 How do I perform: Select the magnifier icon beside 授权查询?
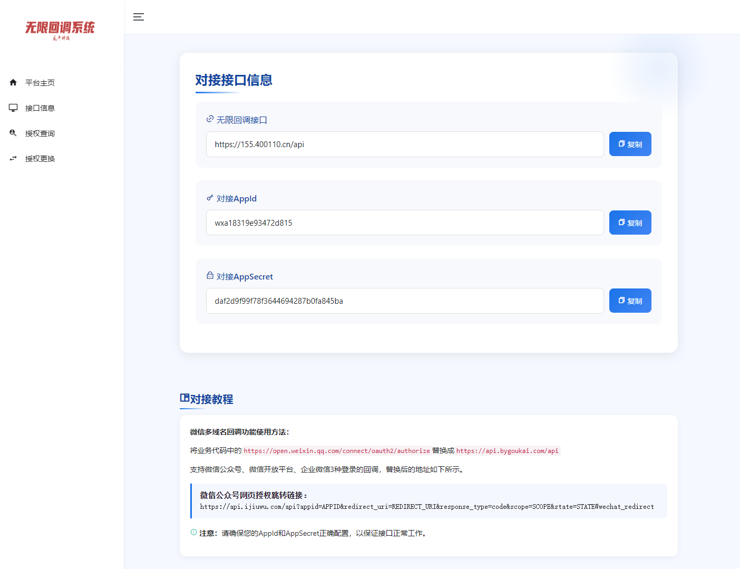point(13,132)
